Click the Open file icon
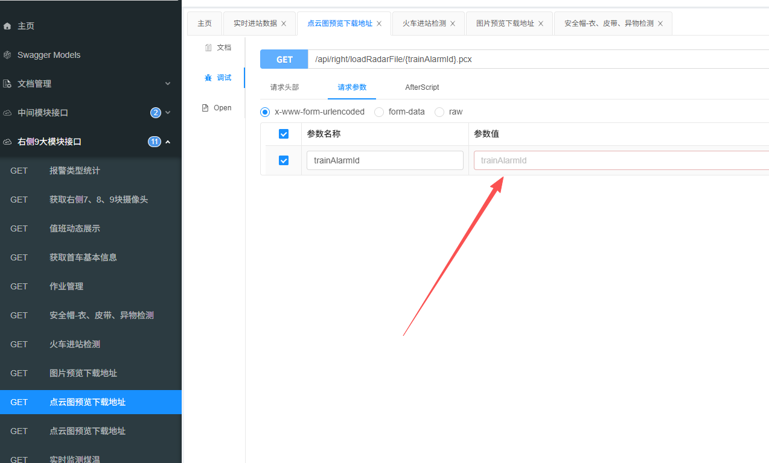The width and height of the screenshot is (769, 463). point(205,108)
